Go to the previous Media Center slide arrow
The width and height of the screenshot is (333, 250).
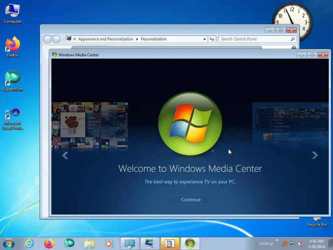click(65, 155)
